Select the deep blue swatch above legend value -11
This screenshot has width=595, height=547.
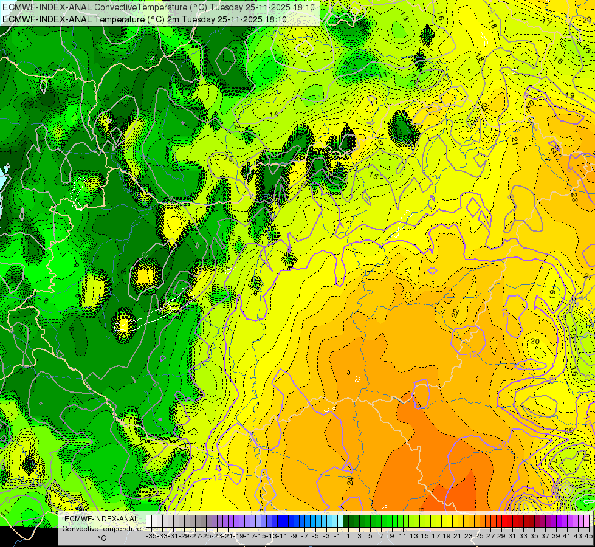point(280,521)
